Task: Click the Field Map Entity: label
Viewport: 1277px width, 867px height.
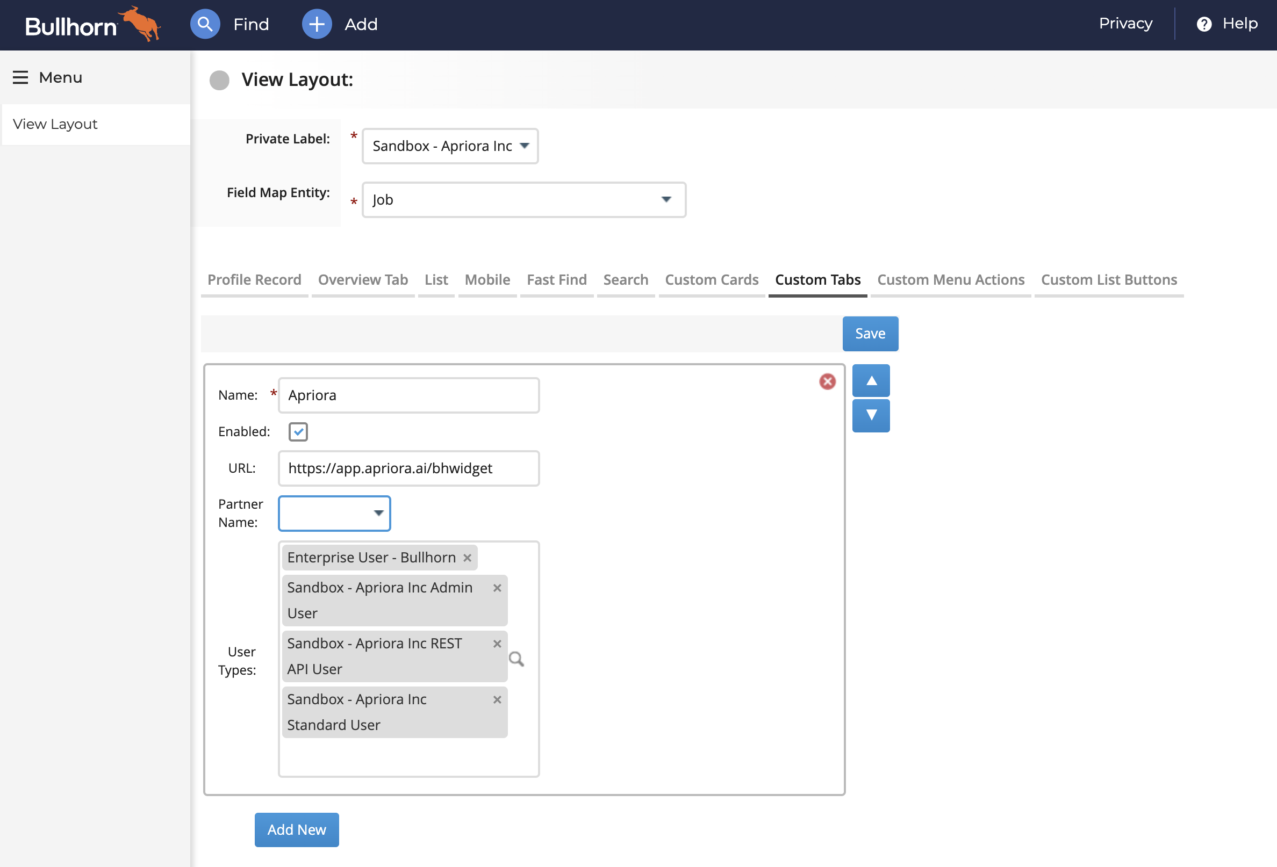Action: 278,193
